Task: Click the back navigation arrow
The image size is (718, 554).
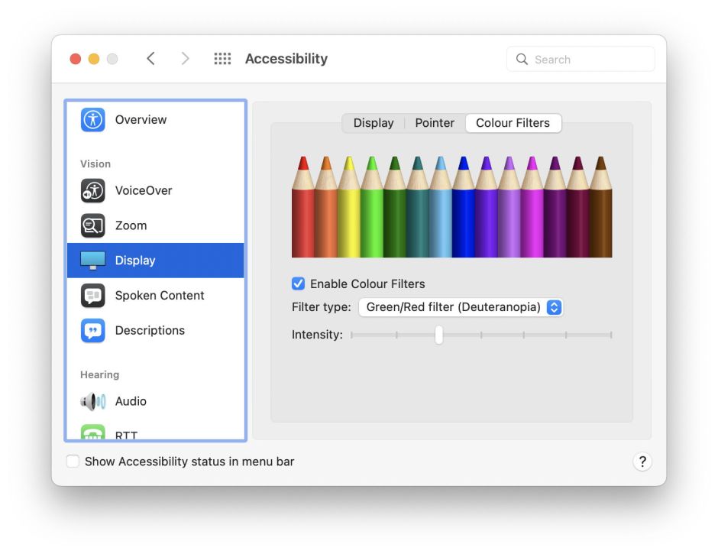Action: [150, 58]
